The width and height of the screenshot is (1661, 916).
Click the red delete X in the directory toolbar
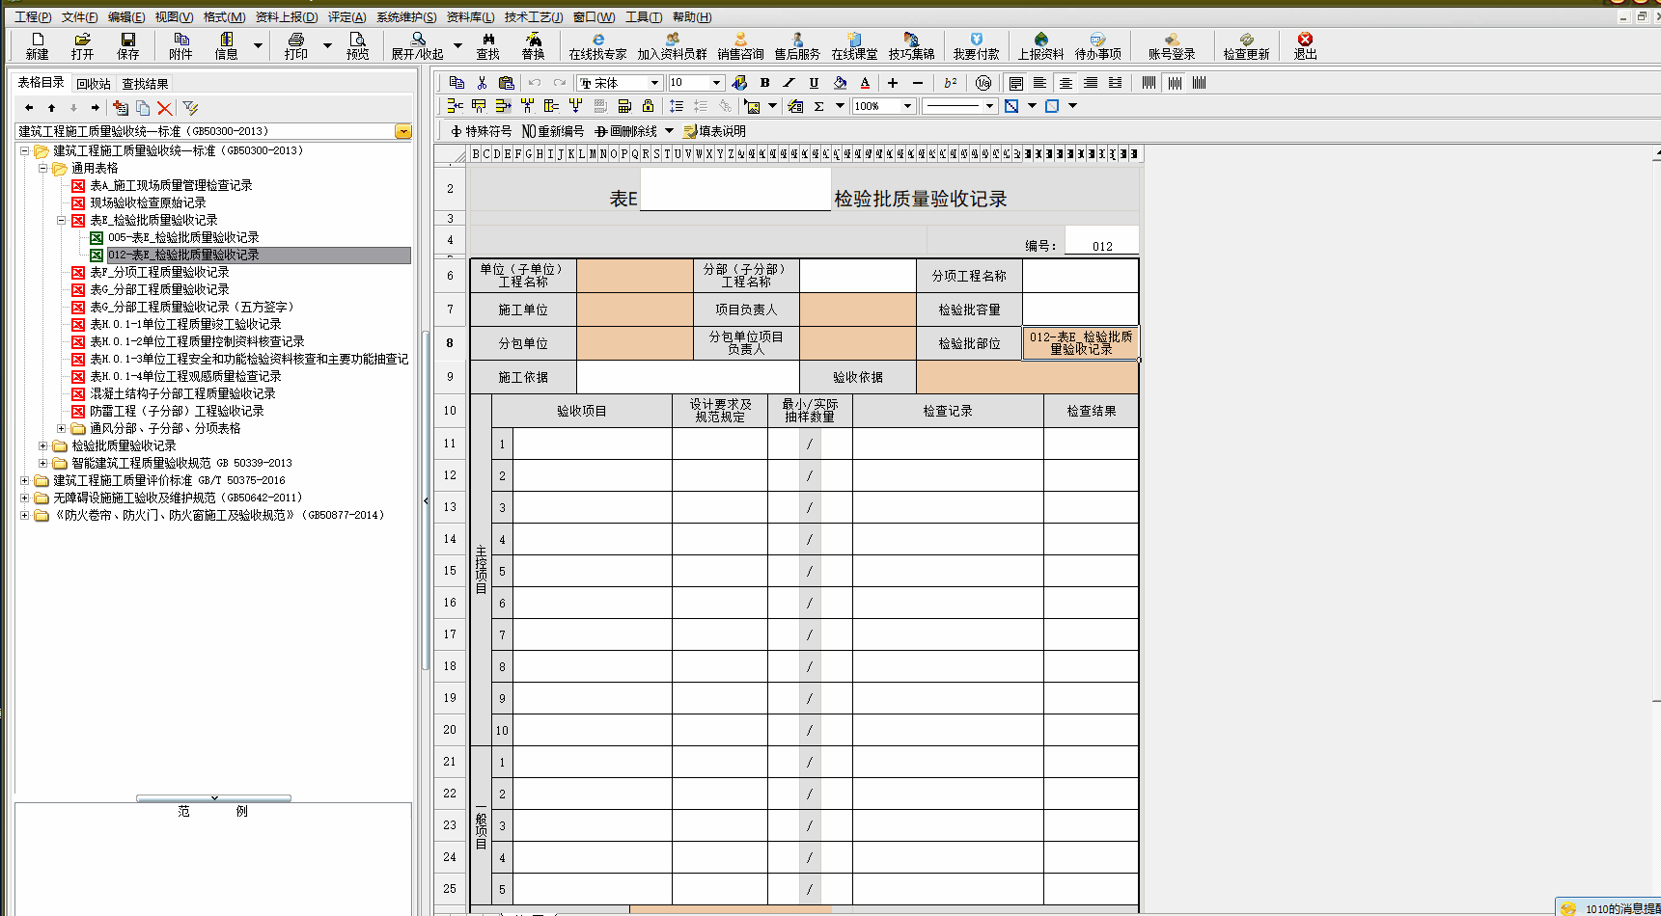coord(165,108)
